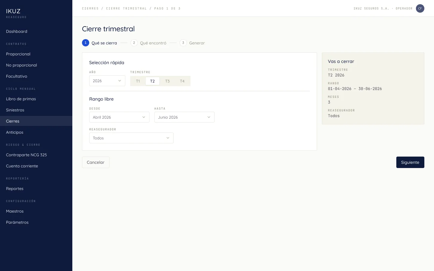Click the Generar step label

click(197, 43)
